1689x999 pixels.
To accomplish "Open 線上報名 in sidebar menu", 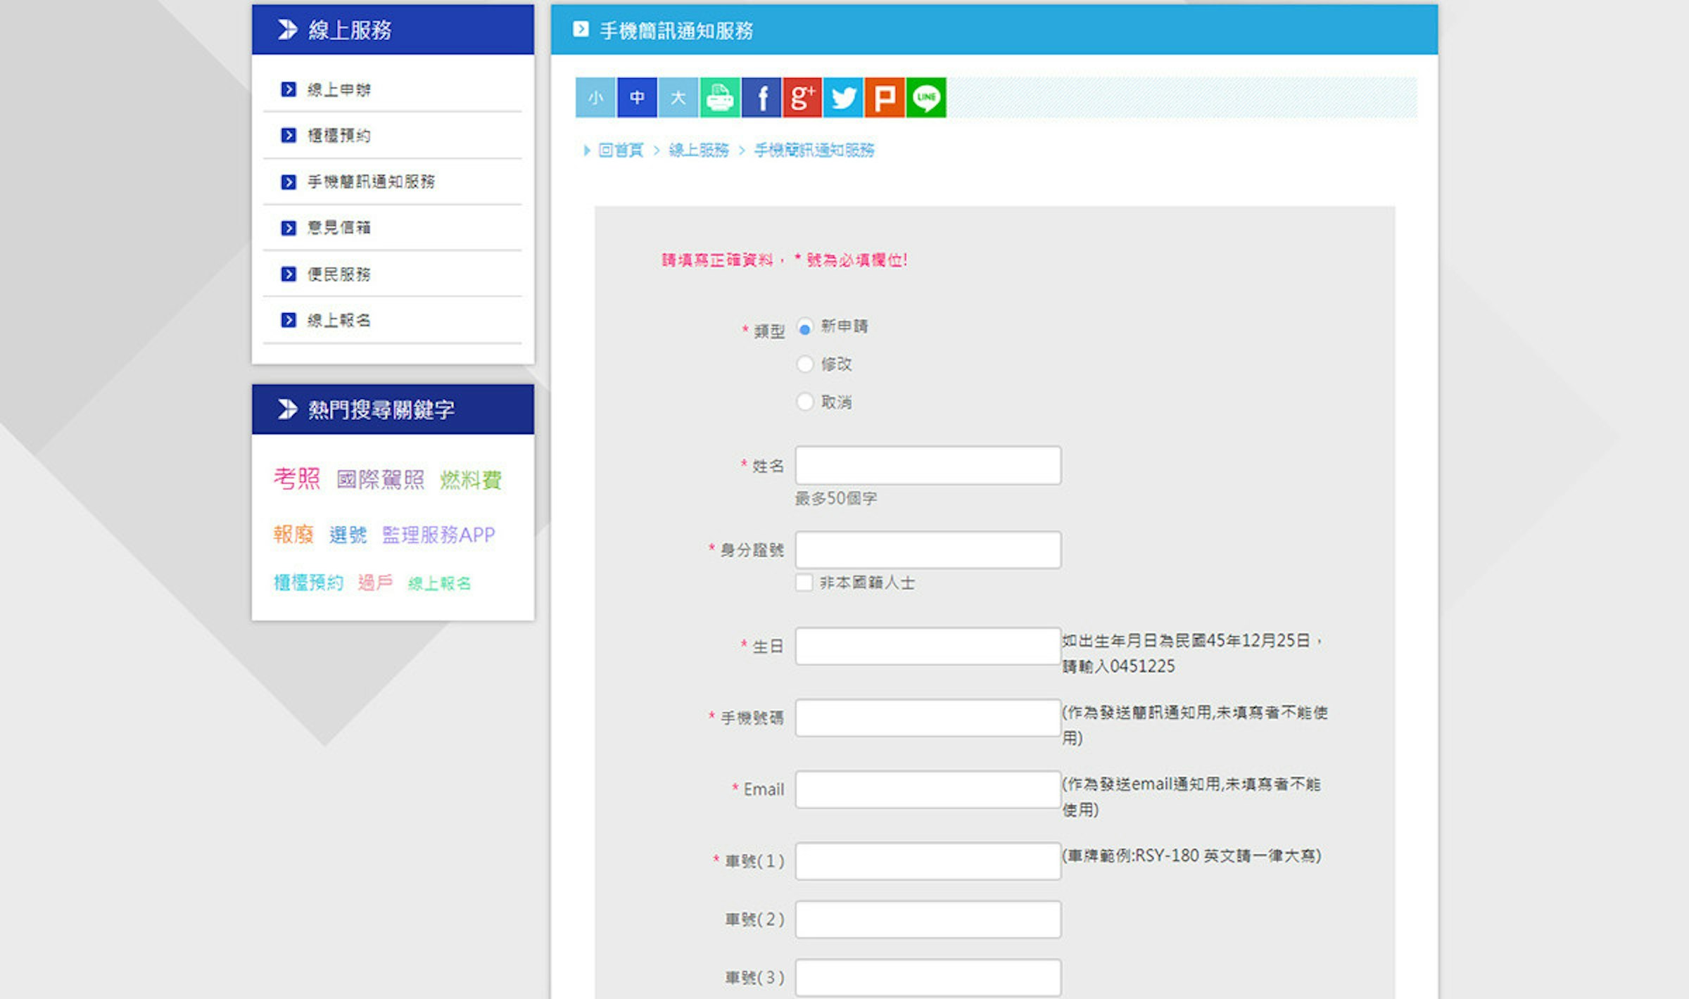I will (x=339, y=320).
